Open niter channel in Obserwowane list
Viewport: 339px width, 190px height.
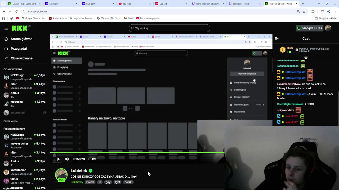click(x=25, y=86)
